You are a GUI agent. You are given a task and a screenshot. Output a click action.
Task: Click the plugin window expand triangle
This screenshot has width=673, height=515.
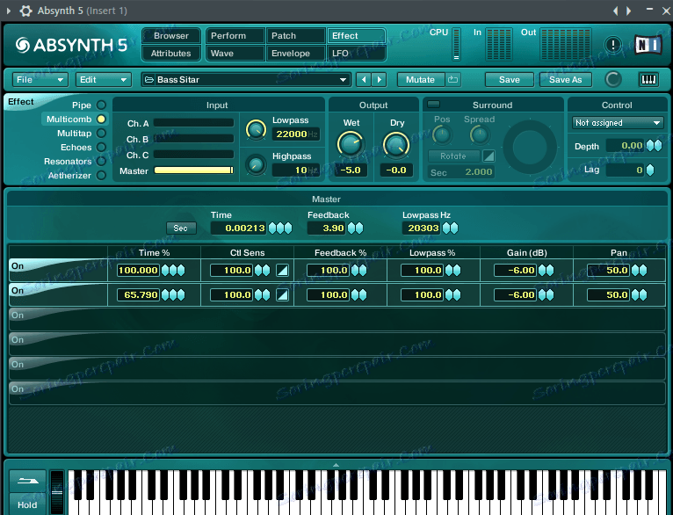point(9,11)
